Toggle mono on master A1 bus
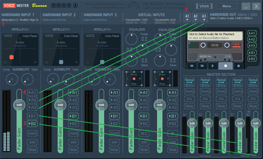This screenshot has height=159, width=263. 189,91
